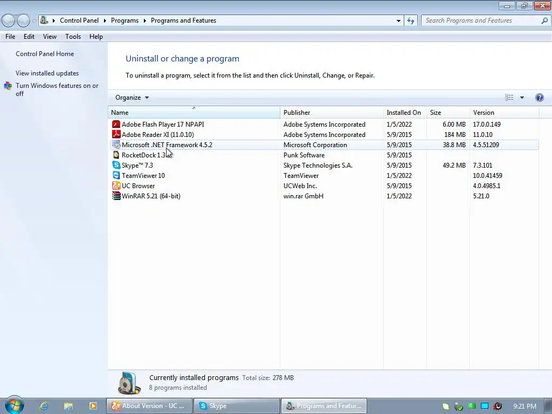Screen dimensions: 552x414
Task: Click version 17.0.0.149 cell
Action: tap(487, 125)
